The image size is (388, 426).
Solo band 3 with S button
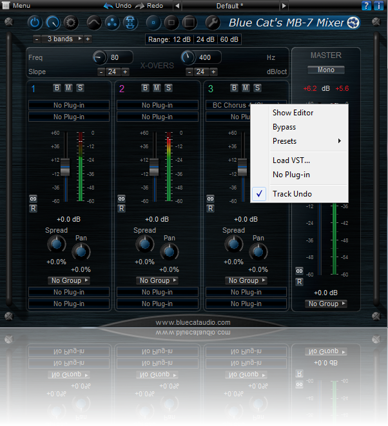point(257,88)
